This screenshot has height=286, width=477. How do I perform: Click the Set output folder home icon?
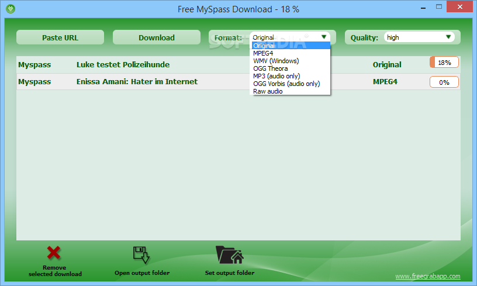point(230,254)
